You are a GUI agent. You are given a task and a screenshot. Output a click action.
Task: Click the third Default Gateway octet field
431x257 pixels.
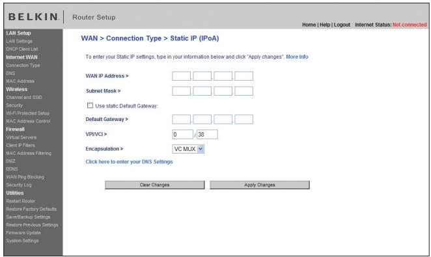click(x=223, y=120)
